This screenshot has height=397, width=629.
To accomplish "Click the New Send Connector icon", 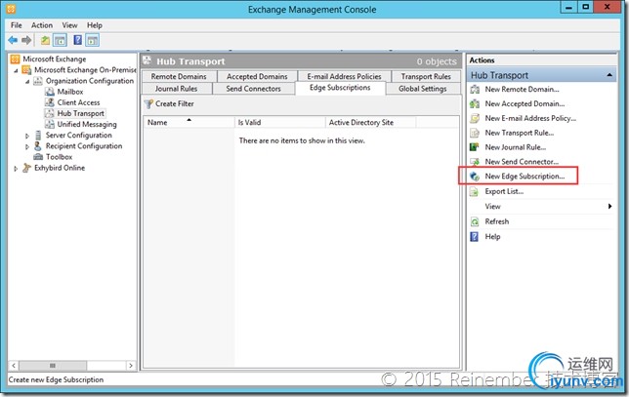I will 475,162.
